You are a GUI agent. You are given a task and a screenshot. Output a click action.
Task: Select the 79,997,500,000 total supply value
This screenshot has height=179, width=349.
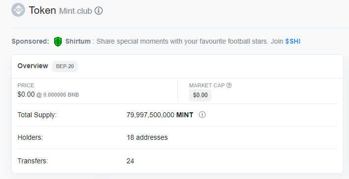151,115
